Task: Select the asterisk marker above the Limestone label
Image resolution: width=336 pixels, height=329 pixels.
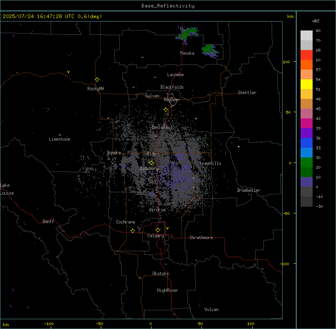Action: (x=60, y=135)
